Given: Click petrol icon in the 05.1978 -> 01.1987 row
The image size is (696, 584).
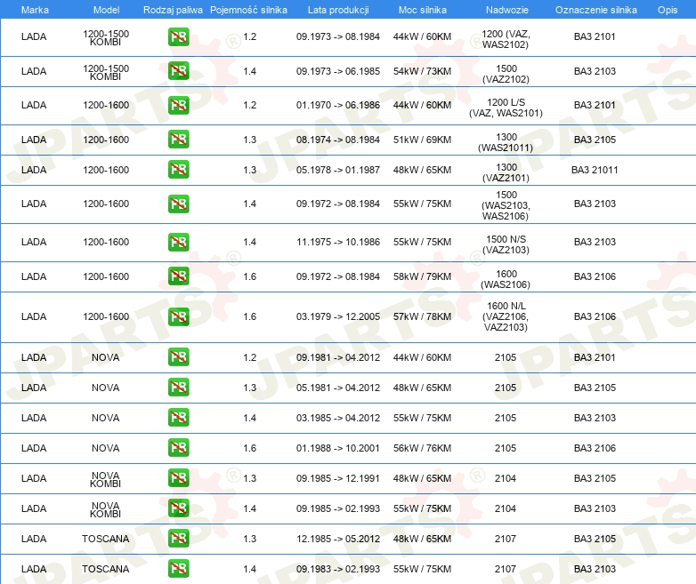Looking at the screenshot, I should [178, 170].
